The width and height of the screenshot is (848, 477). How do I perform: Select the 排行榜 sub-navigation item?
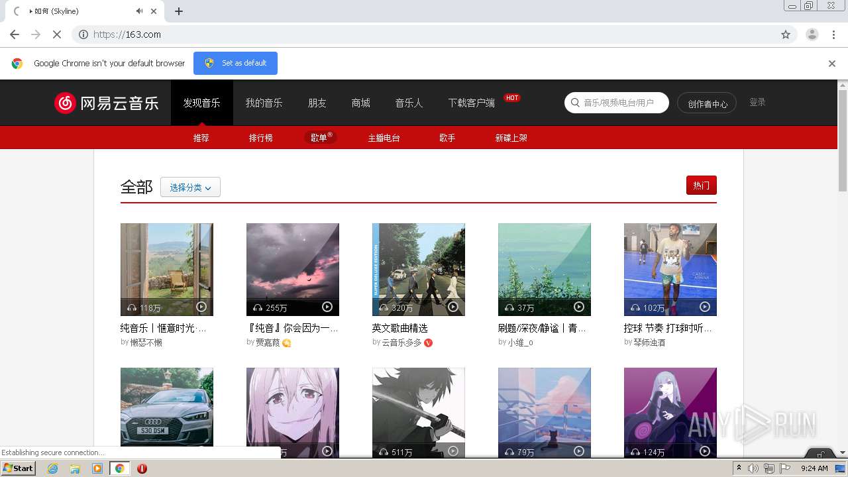pyautogui.click(x=261, y=138)
